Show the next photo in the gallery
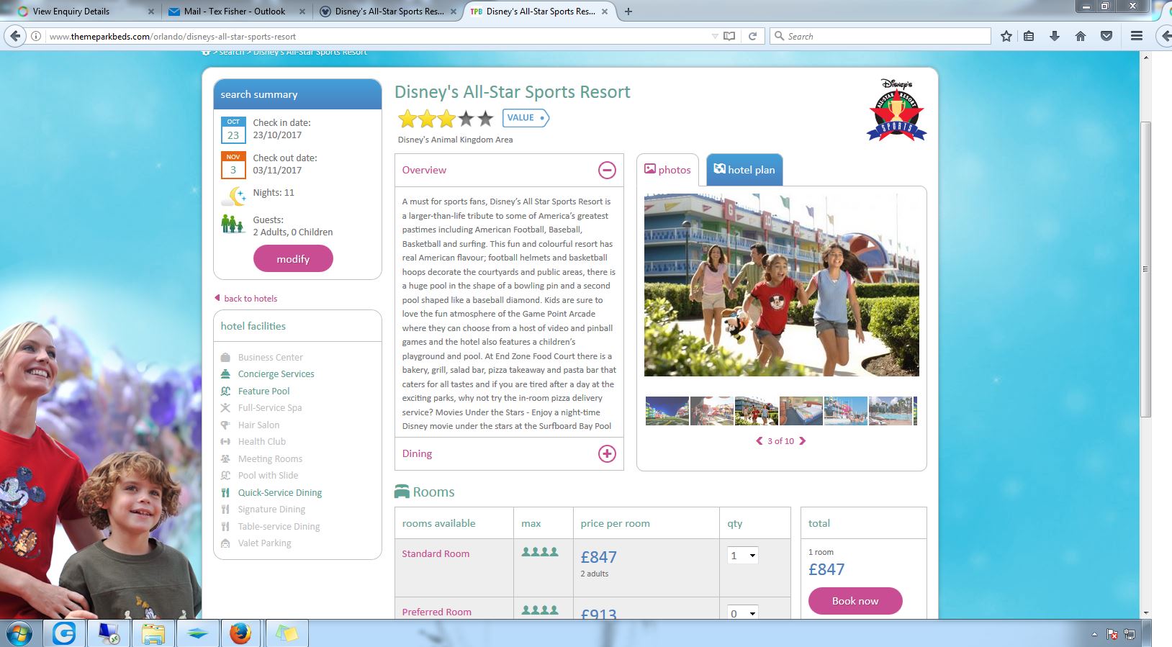1172x647 pixels. (x=803, y=441)
